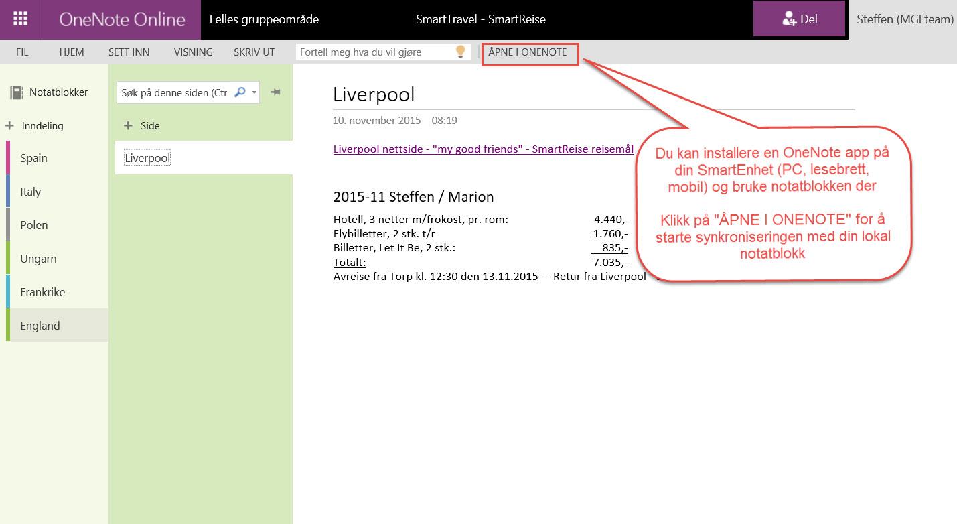Click the Notatblokker notebook icon

coord(17,92)
